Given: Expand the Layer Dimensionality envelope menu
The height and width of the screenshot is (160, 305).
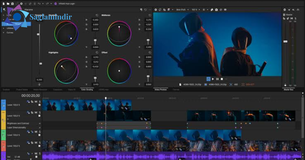Looking at the screenshot, I should tap(40, 128).
